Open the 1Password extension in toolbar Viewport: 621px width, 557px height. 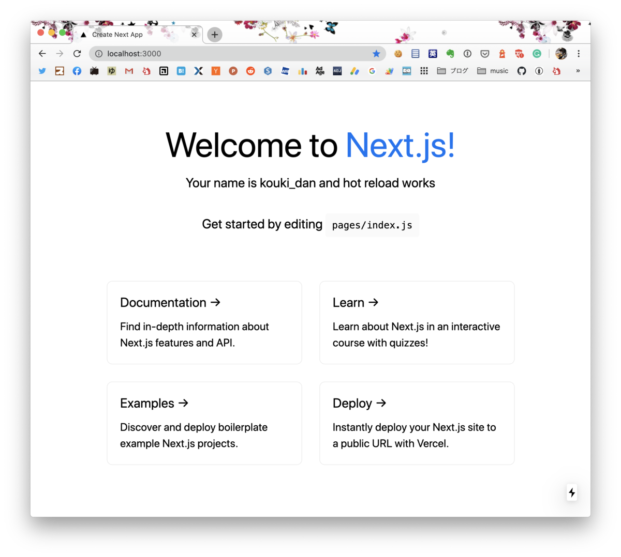click(x=467, y=54)
